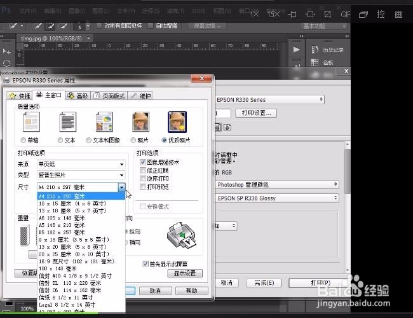The width and height of the screenshot is (413, 318).
Task: Select the Move tool in Photoshop toolbar
Action: (x=6, y=51)
